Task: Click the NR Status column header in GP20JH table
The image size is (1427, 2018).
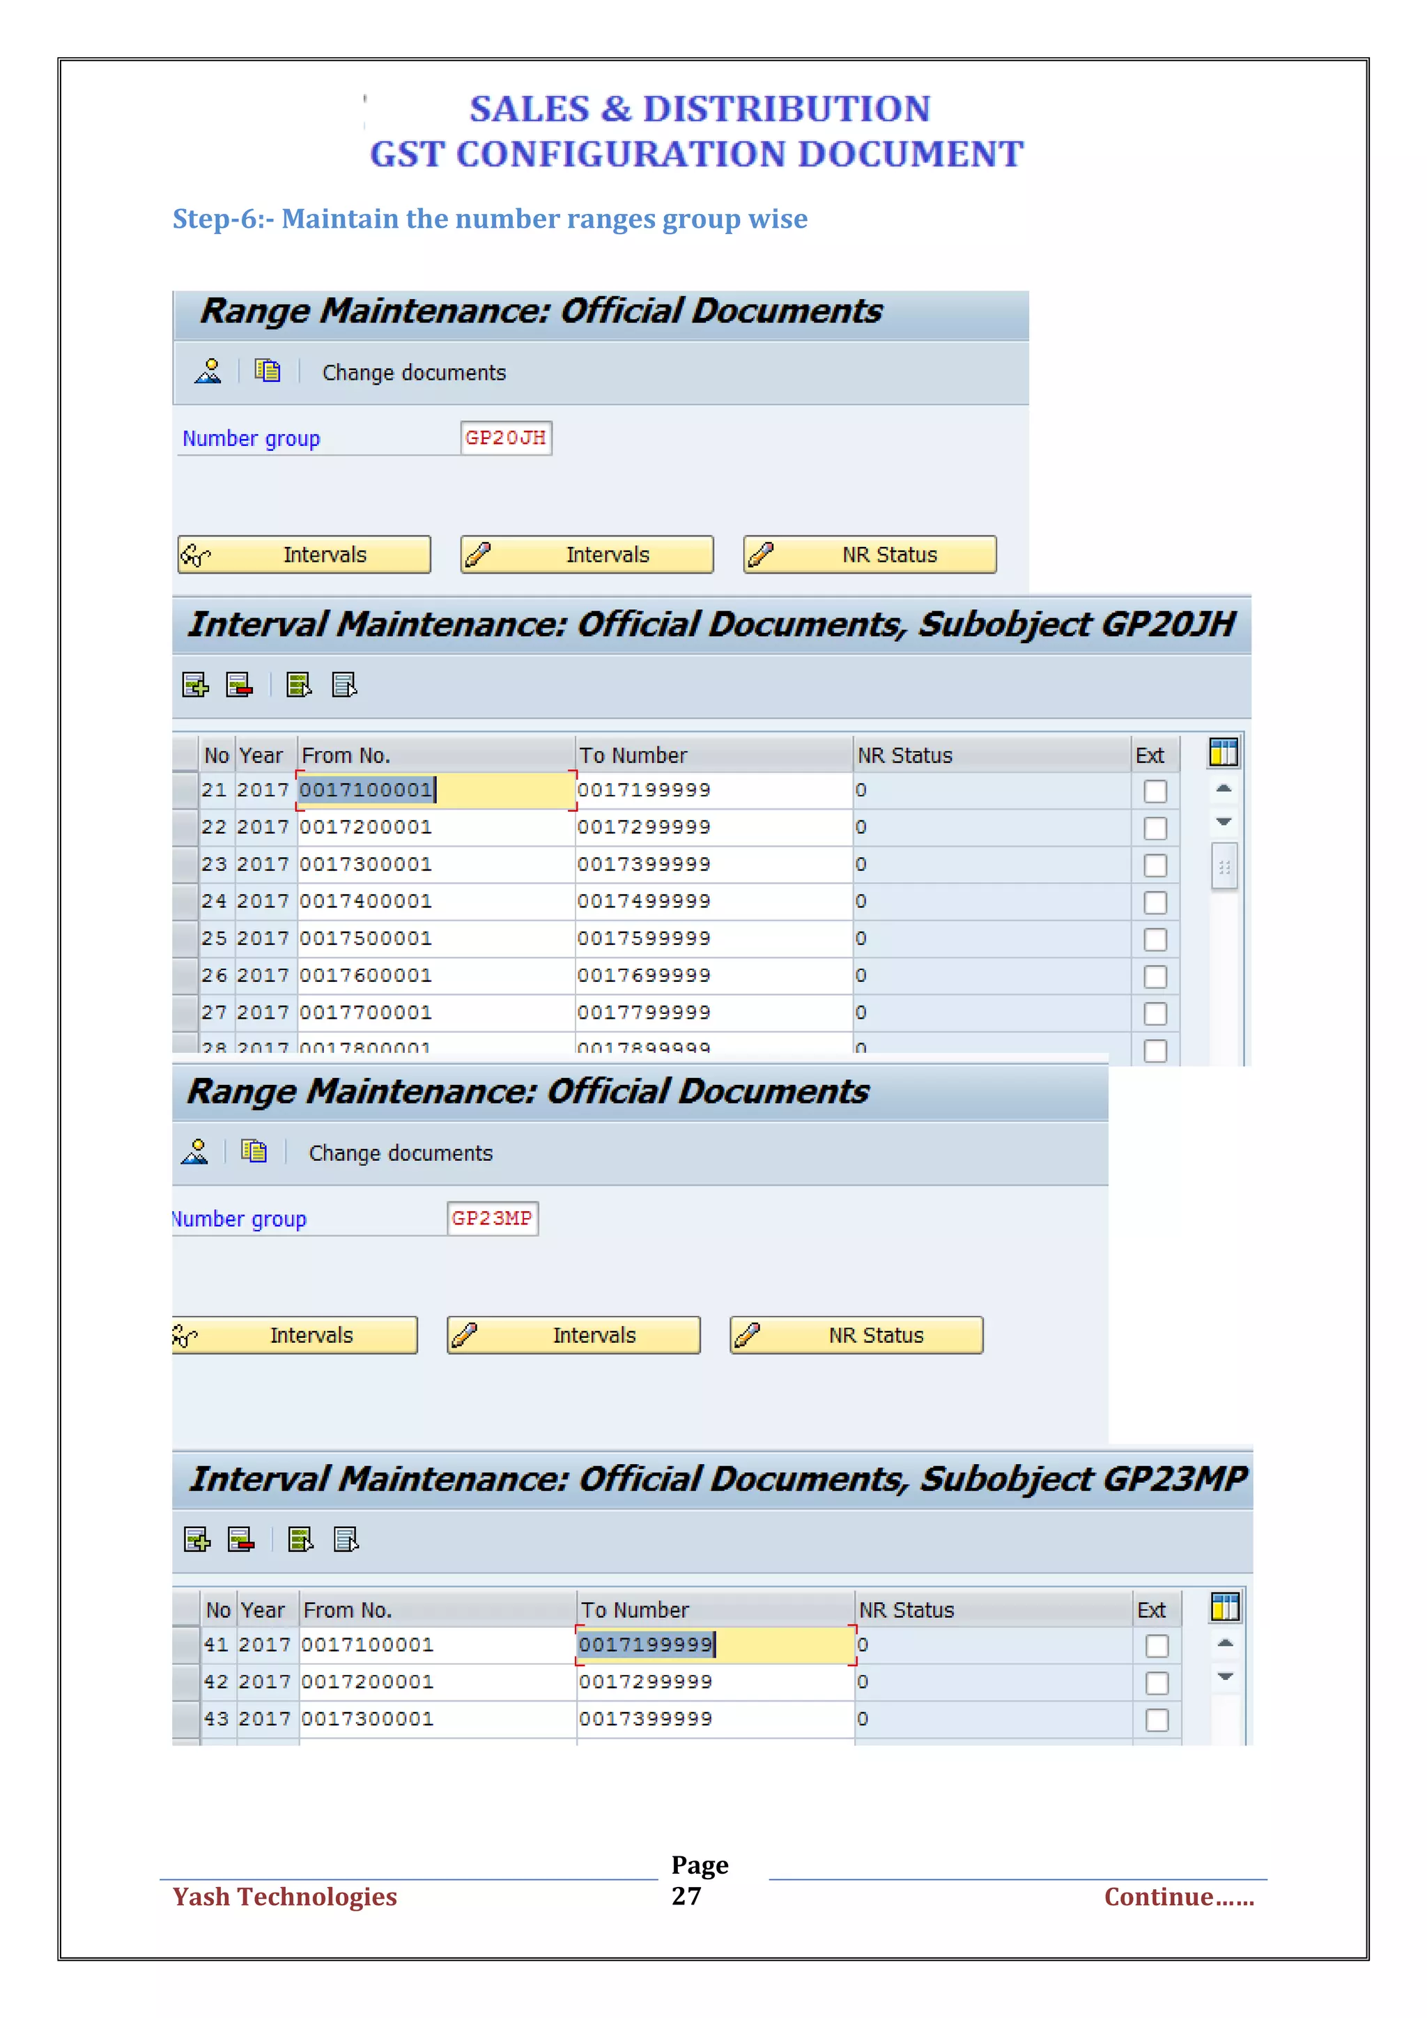Action: coord(992,755)
